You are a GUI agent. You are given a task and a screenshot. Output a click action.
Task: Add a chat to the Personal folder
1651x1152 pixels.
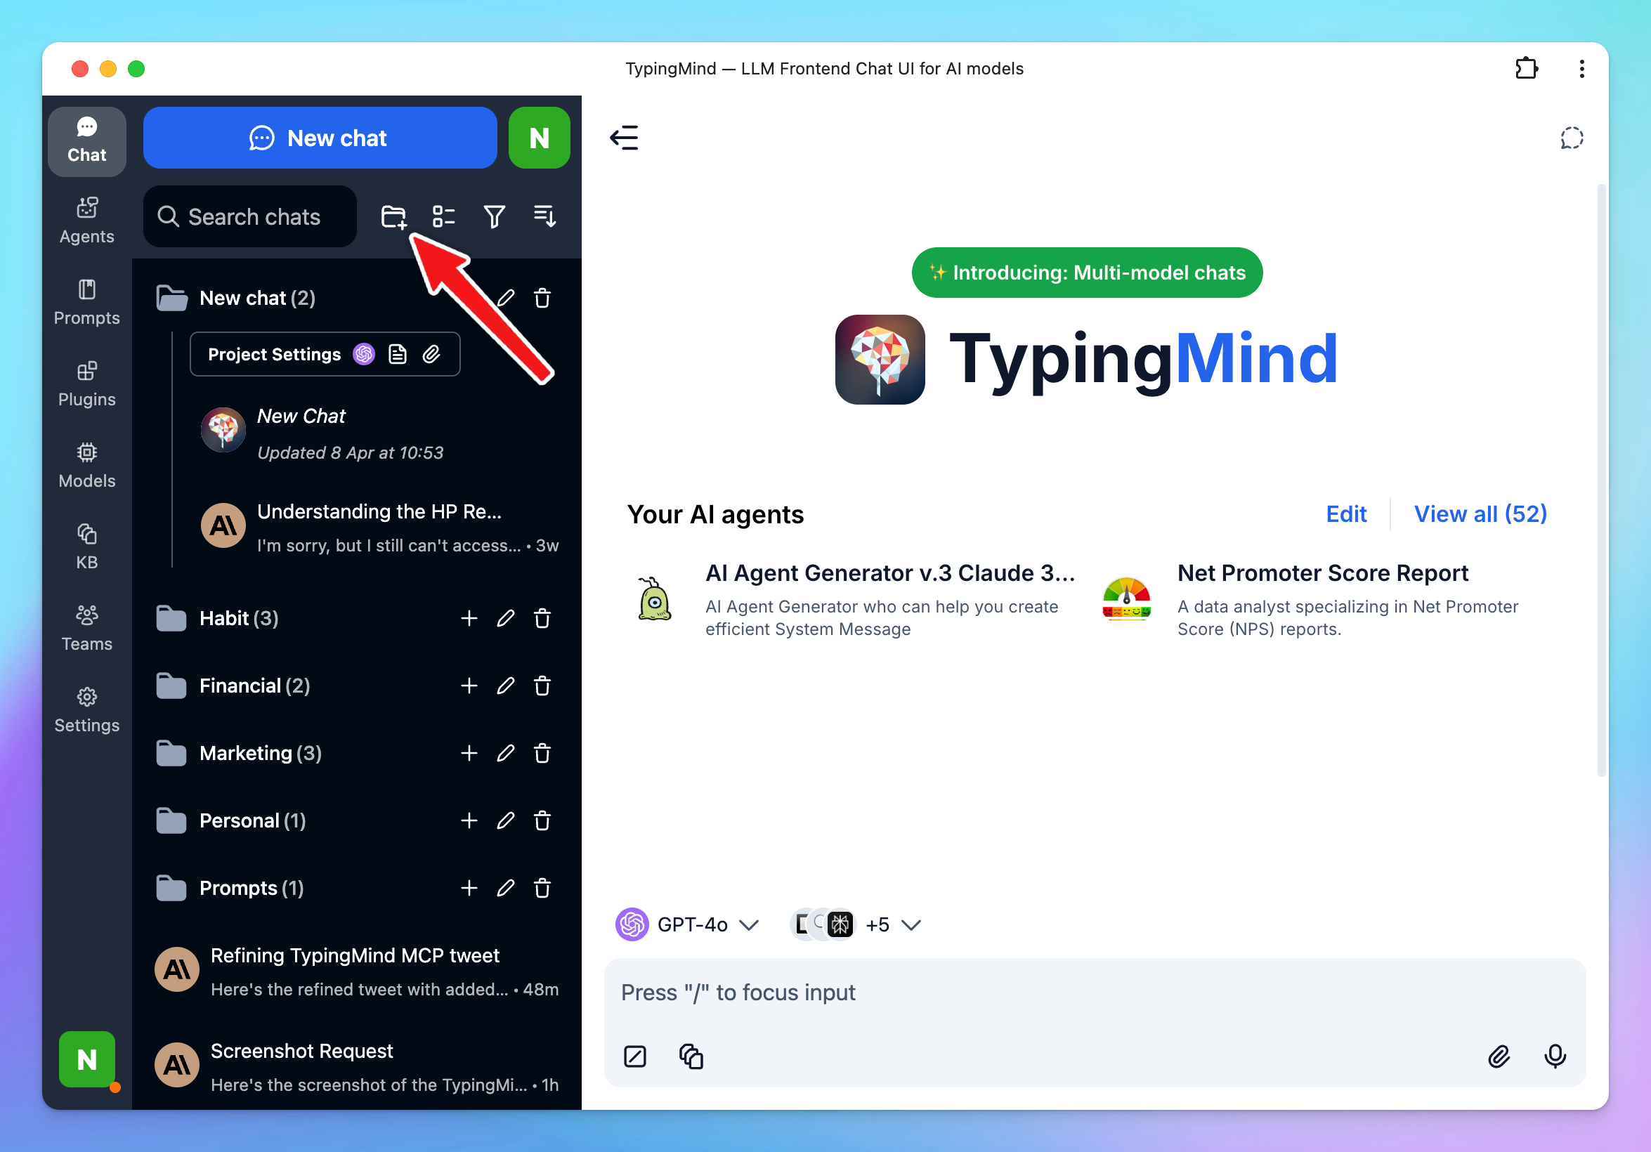(x=469, y=820)
